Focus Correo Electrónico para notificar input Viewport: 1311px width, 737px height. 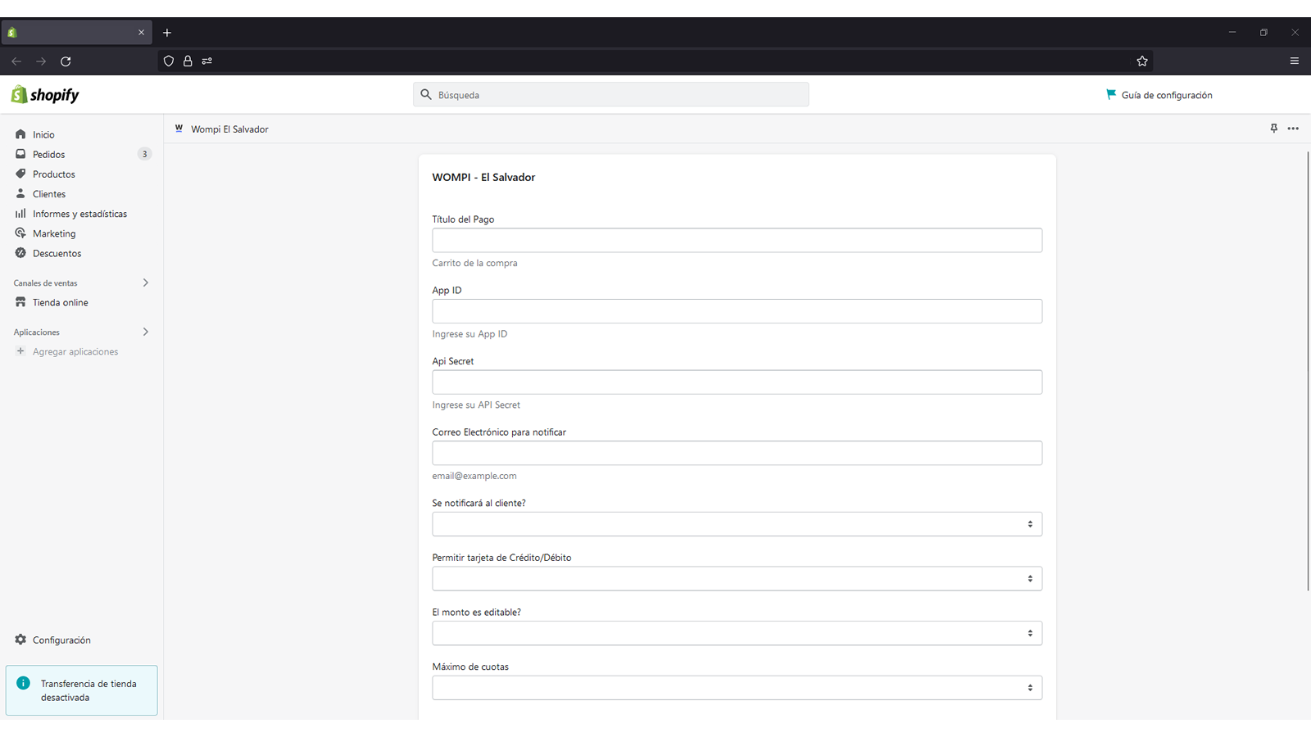tap(737, 453)
